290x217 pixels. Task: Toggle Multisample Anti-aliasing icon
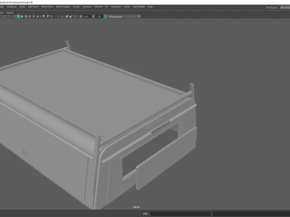(51, 16)
